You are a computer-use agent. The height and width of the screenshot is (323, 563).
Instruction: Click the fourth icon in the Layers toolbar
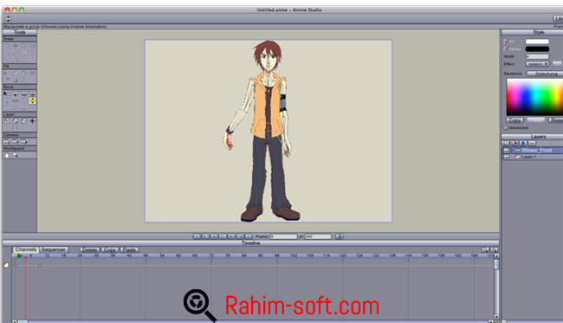click(x=532, y=143)
